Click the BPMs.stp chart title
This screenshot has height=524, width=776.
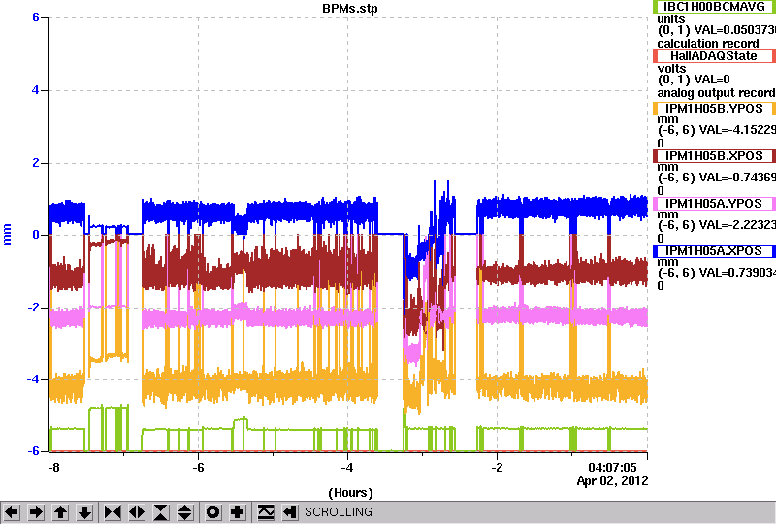350,9
